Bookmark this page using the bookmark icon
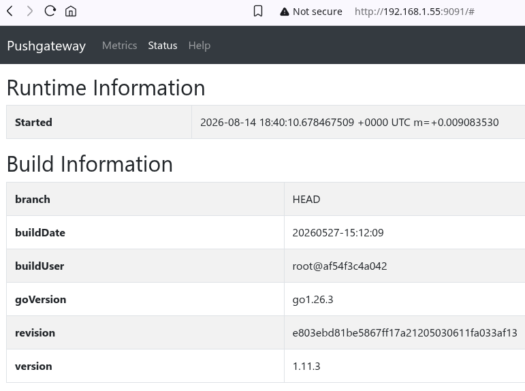The height and width of the screenshot is (391, 525). (258, 12)
